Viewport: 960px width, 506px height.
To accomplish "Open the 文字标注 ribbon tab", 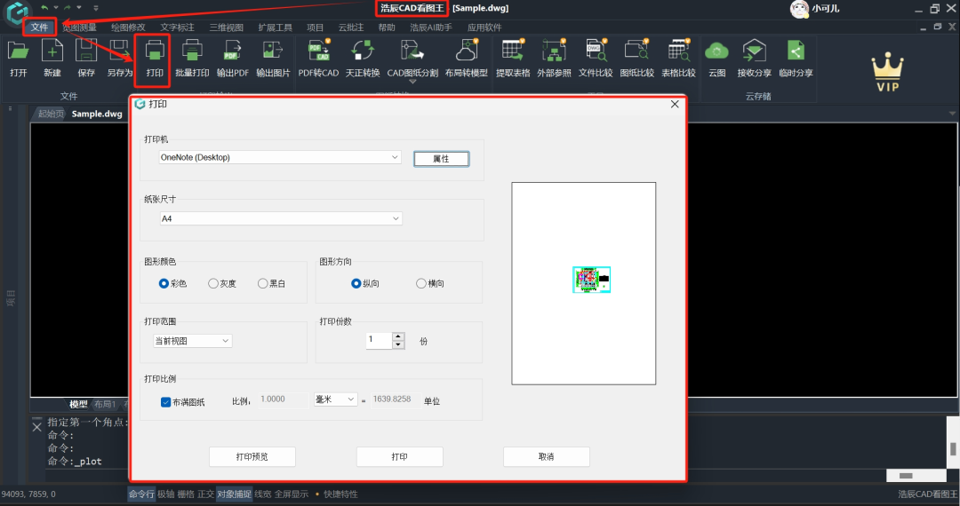I will point(178,28).
